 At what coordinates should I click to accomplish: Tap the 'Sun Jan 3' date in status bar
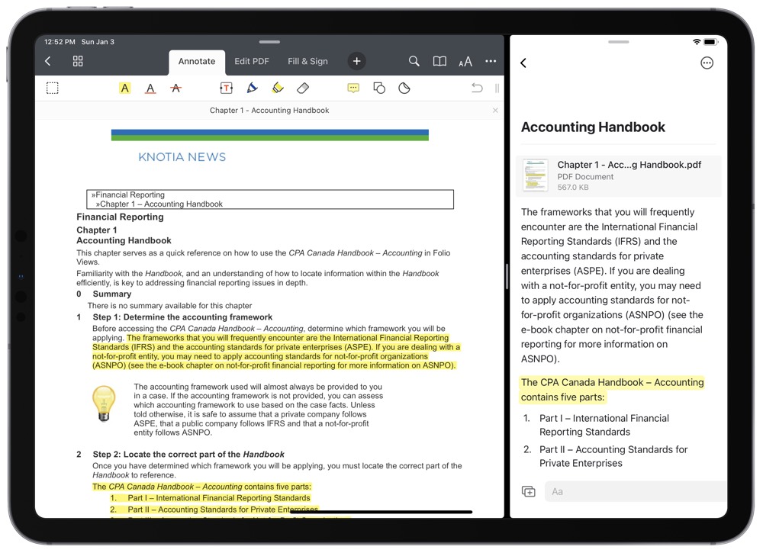coord(98,42)
